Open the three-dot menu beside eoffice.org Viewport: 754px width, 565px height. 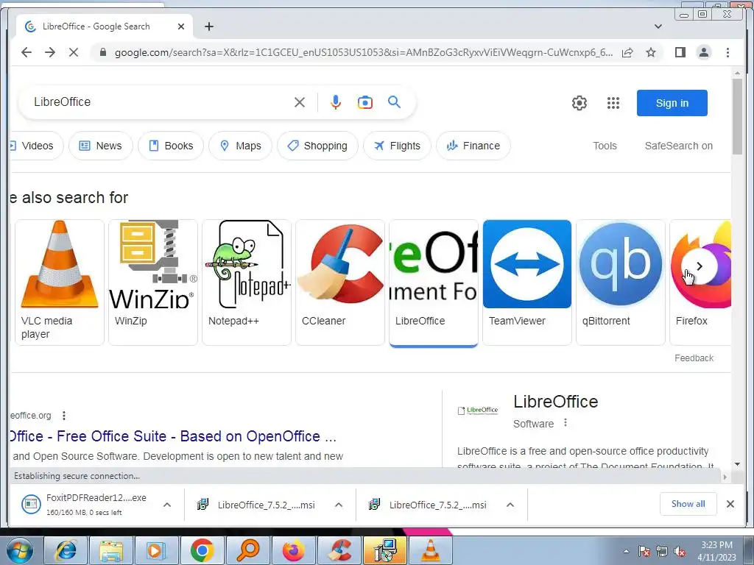[x=64, y=416]
